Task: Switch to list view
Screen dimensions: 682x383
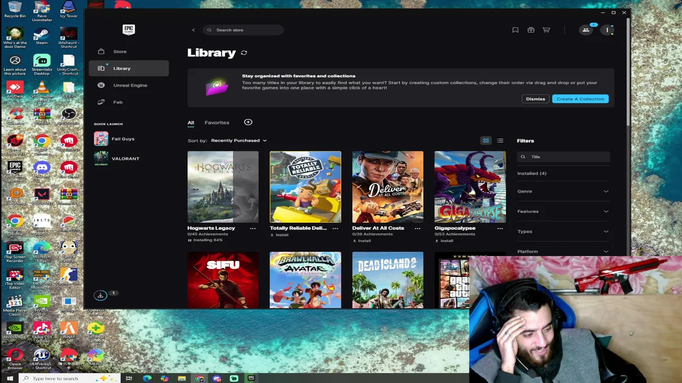Action: click(500, 140)
